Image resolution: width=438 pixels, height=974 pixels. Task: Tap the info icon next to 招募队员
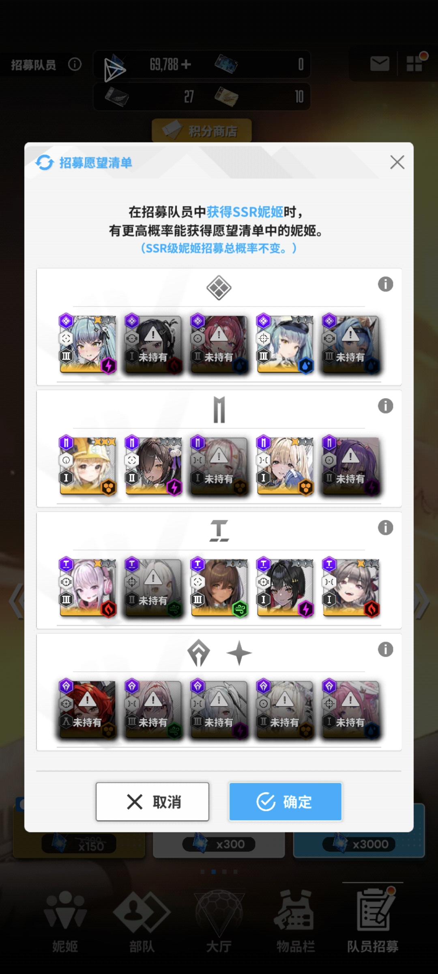(75, 64)
